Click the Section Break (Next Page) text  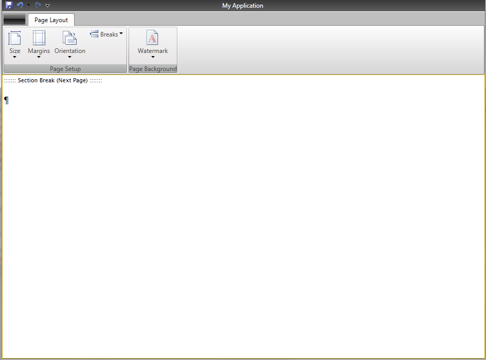(x=52, y=80)
